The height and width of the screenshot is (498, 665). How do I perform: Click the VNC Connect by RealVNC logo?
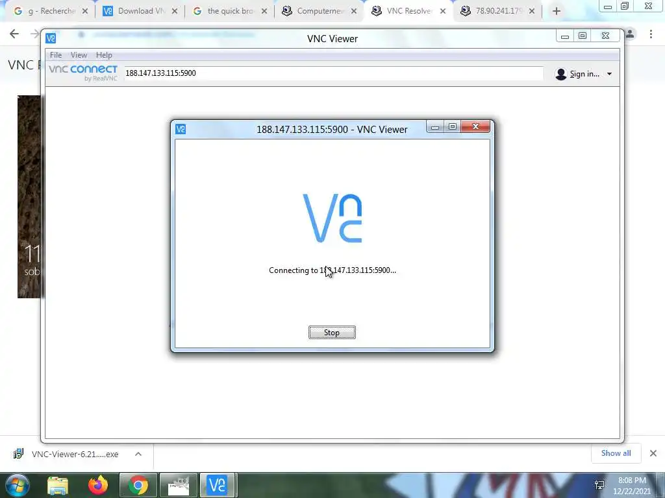pyautogui.click(x=83, y=73)
